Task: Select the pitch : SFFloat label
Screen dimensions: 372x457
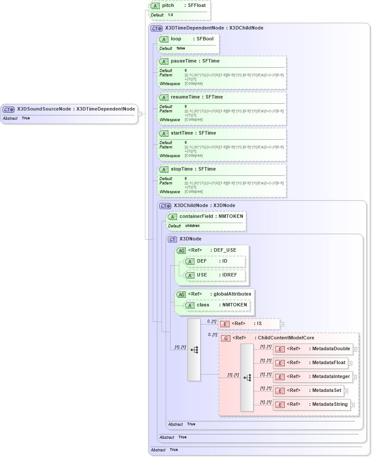Action: (x=184, y=6)
